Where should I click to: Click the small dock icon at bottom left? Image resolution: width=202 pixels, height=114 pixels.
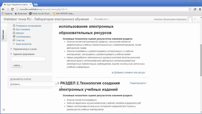(4, 110)
